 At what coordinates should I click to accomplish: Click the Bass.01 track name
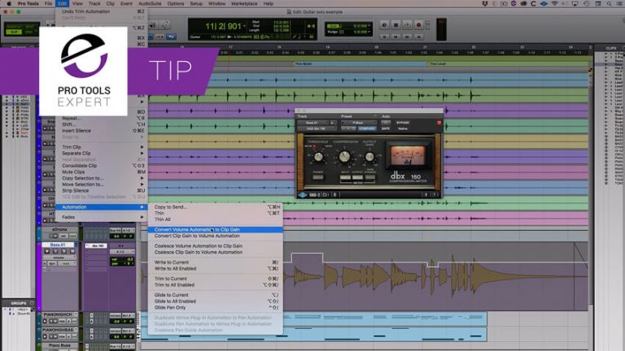tap(59, 245)
